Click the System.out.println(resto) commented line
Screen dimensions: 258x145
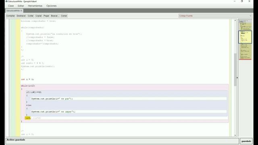(37, 66)
